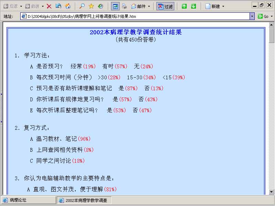
Task: Go to the home page icon
Action: coord(68,6)
